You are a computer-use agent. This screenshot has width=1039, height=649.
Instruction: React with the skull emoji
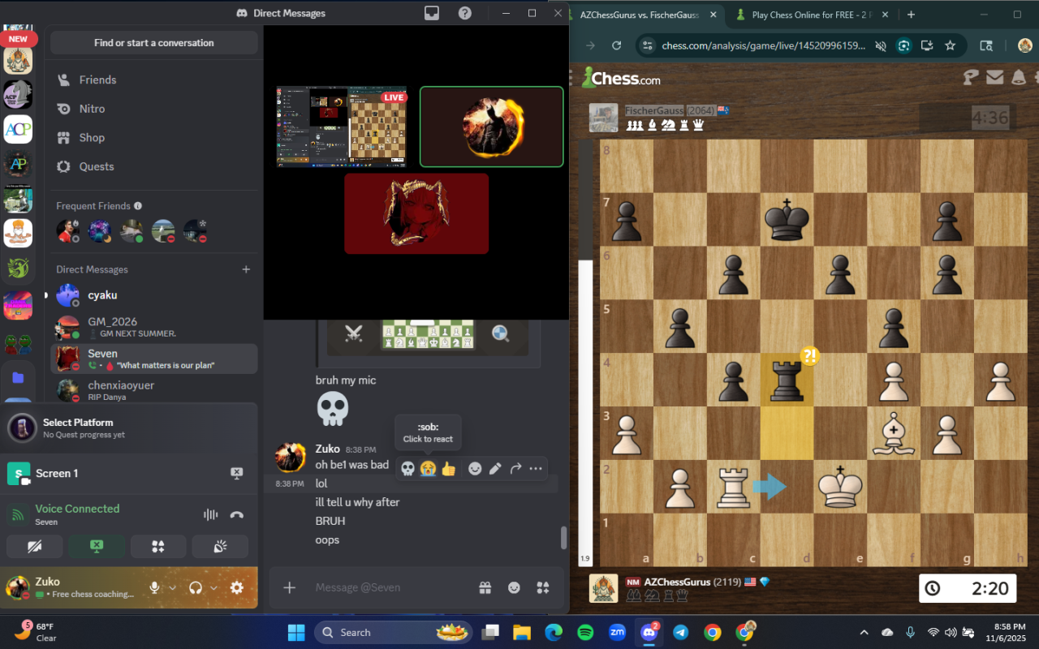pos(408,468)
